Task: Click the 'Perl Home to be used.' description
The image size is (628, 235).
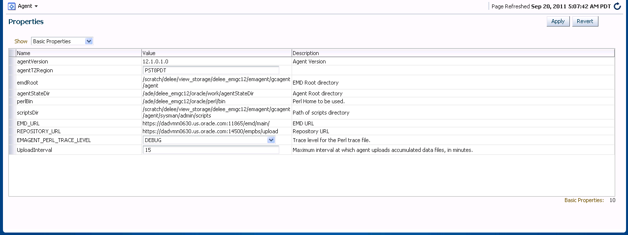Action: point(319,101)
